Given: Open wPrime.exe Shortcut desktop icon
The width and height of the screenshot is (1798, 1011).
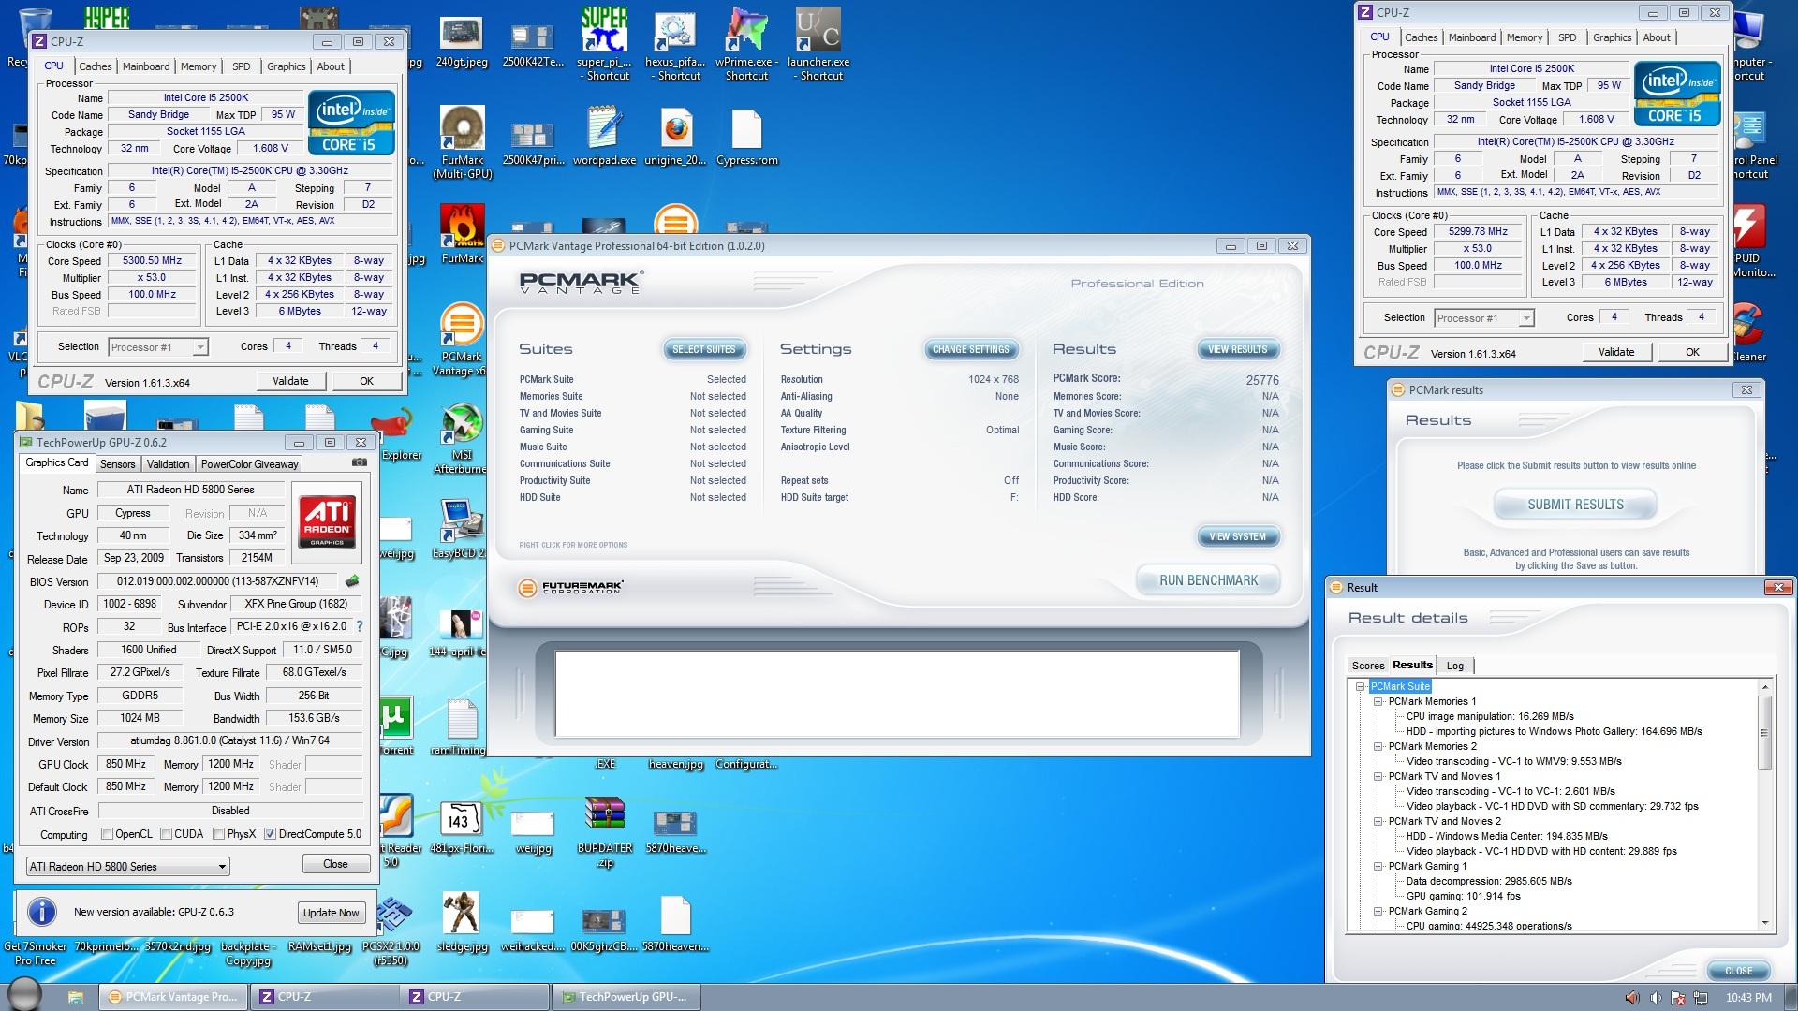Looking at the screenshot, I should [x=746, y=44].
